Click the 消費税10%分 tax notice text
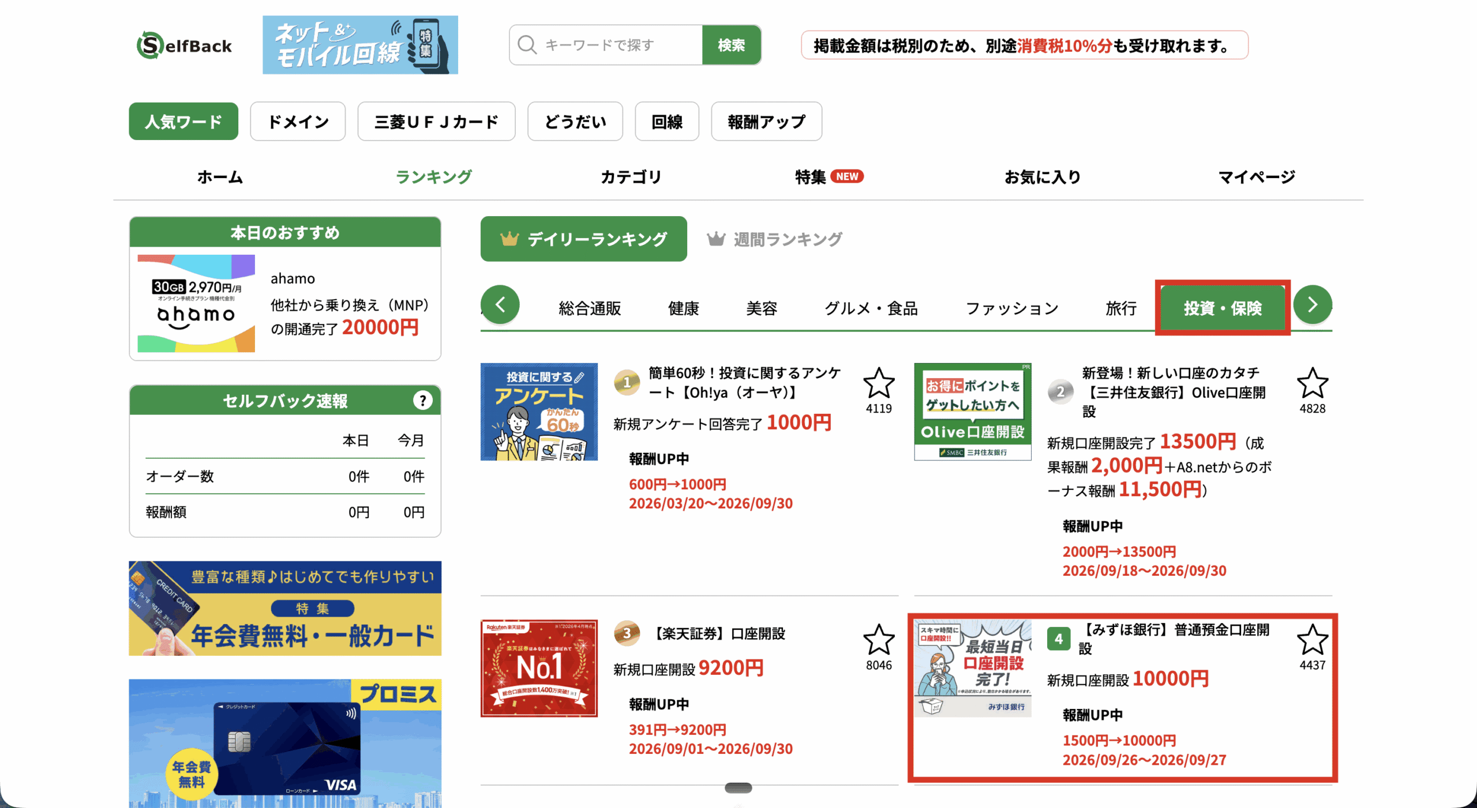This screenshot has width=1477, height=808. [x=1064, y=46]
